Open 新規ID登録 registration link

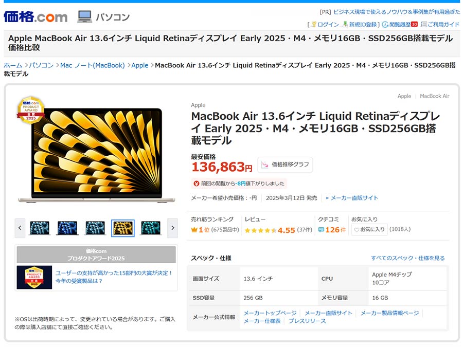pos(363,25)
